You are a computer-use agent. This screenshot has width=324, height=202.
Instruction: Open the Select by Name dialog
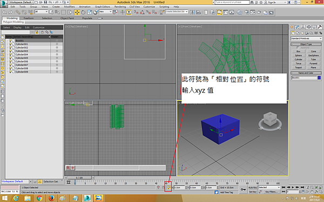click(57, 12)
